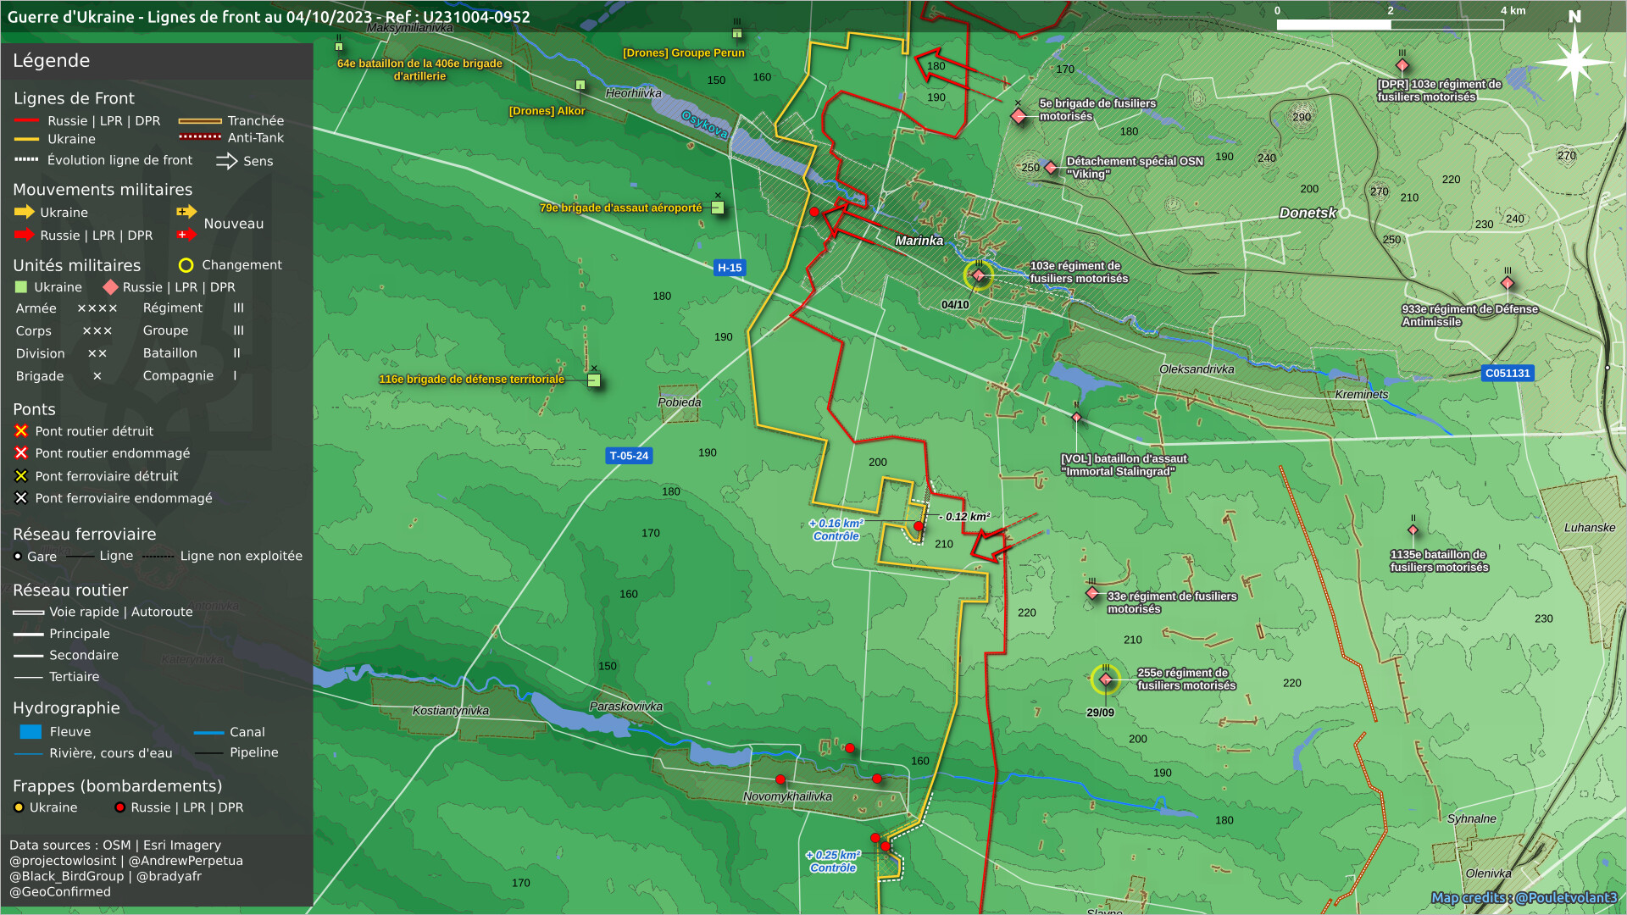Click the red strike dot on Marinka front
This screenshot has width=1627, height=915.
pos(814,213)
